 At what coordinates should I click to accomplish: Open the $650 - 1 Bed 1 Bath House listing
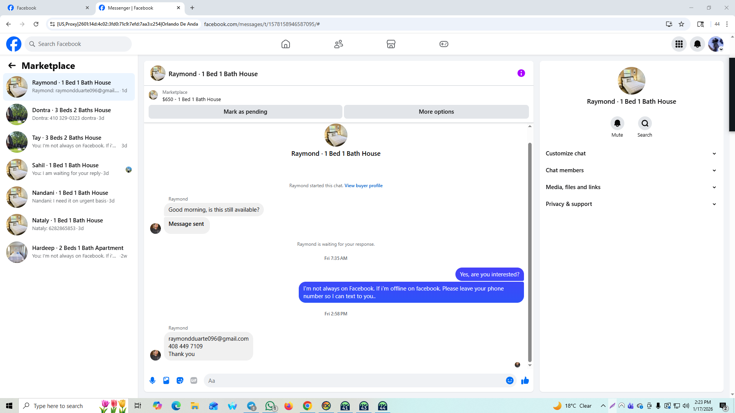click(x=191, y=100)
